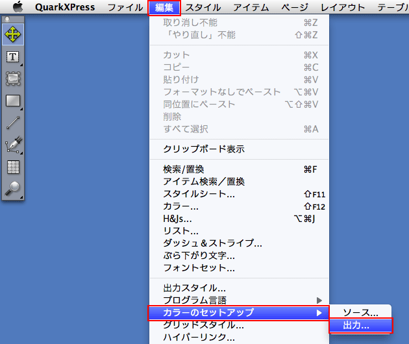
Task: Open the QuarkXPress application menu
Action: 65,7
